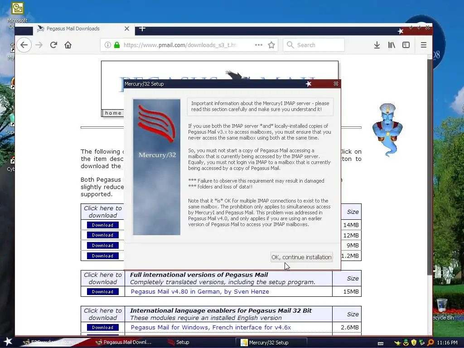Viewport: 464px width, 348px height.
Task: Open a new tab with plus icon
Action: 142,29
